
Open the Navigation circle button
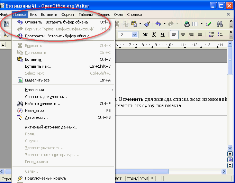coord(230,160)
